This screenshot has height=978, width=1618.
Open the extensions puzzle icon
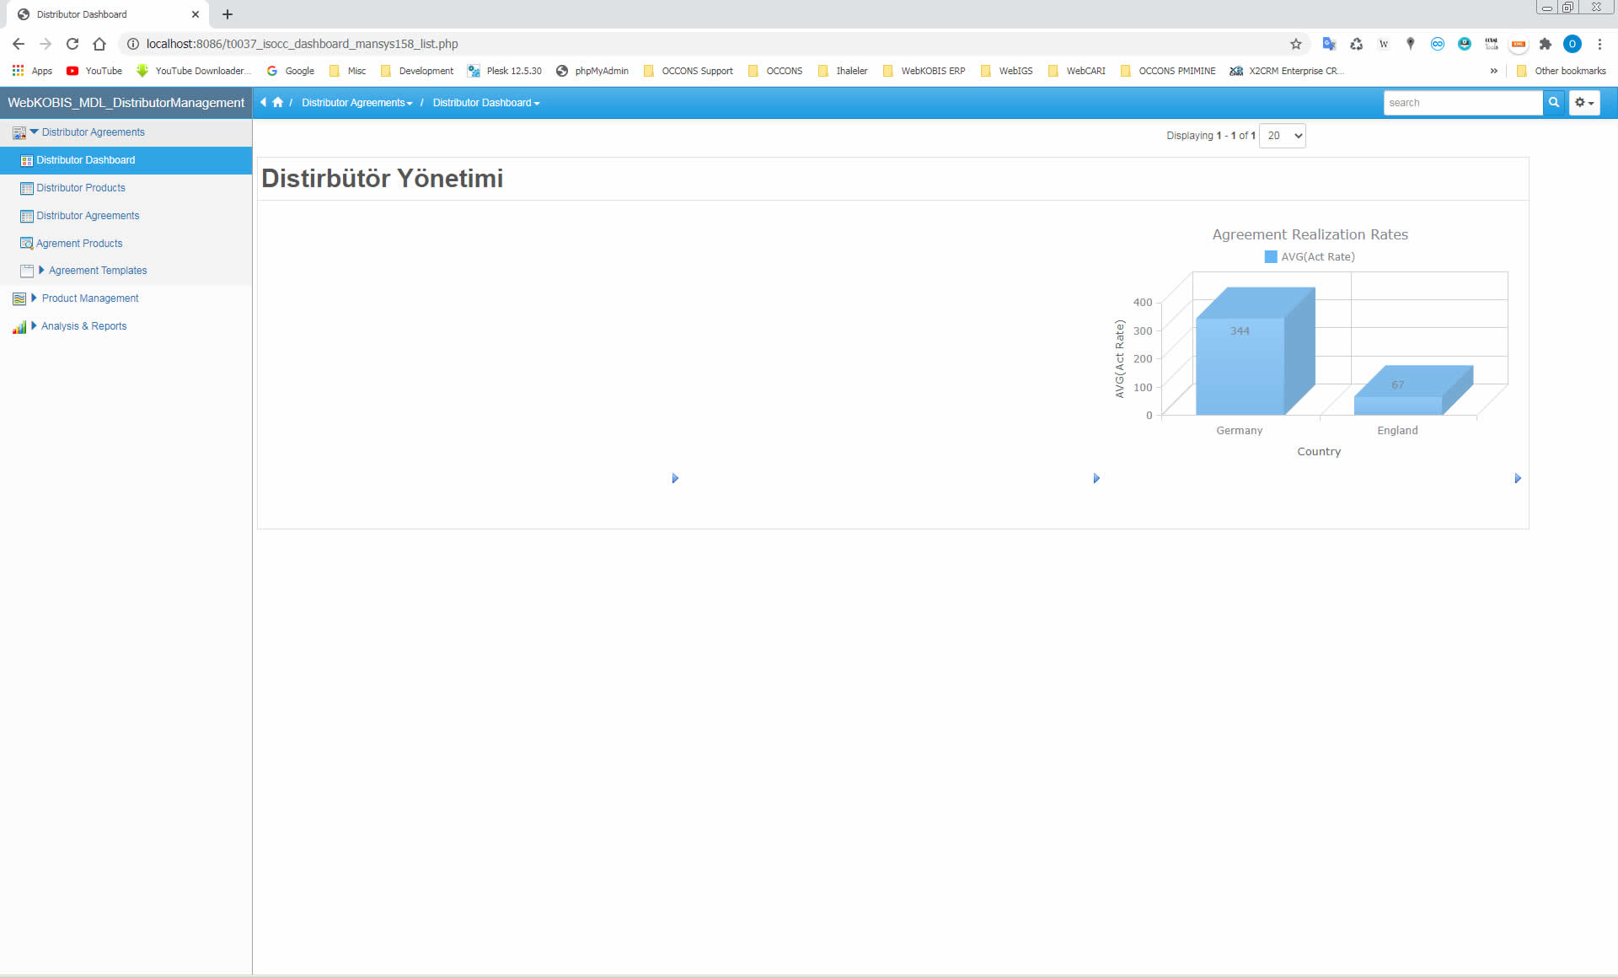coord(1546,44)
